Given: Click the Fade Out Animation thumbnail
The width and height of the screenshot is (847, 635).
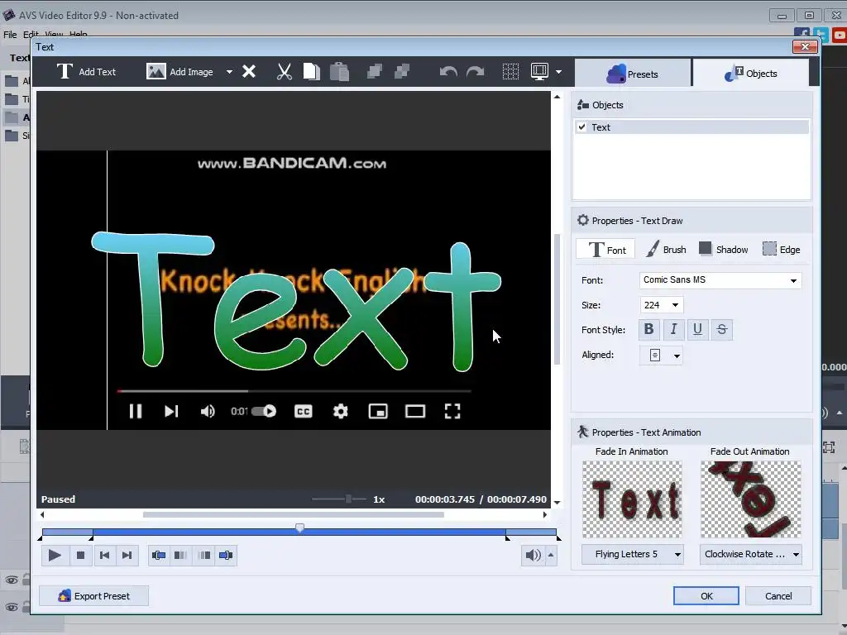Looking at the screenshot, I should pyautogui.click(x=750, y=499).
